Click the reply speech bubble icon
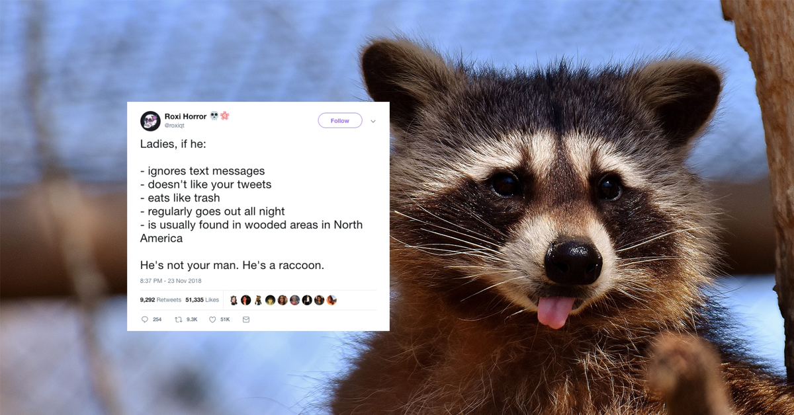This screenshot has width=794, height=415. [145, 319]
